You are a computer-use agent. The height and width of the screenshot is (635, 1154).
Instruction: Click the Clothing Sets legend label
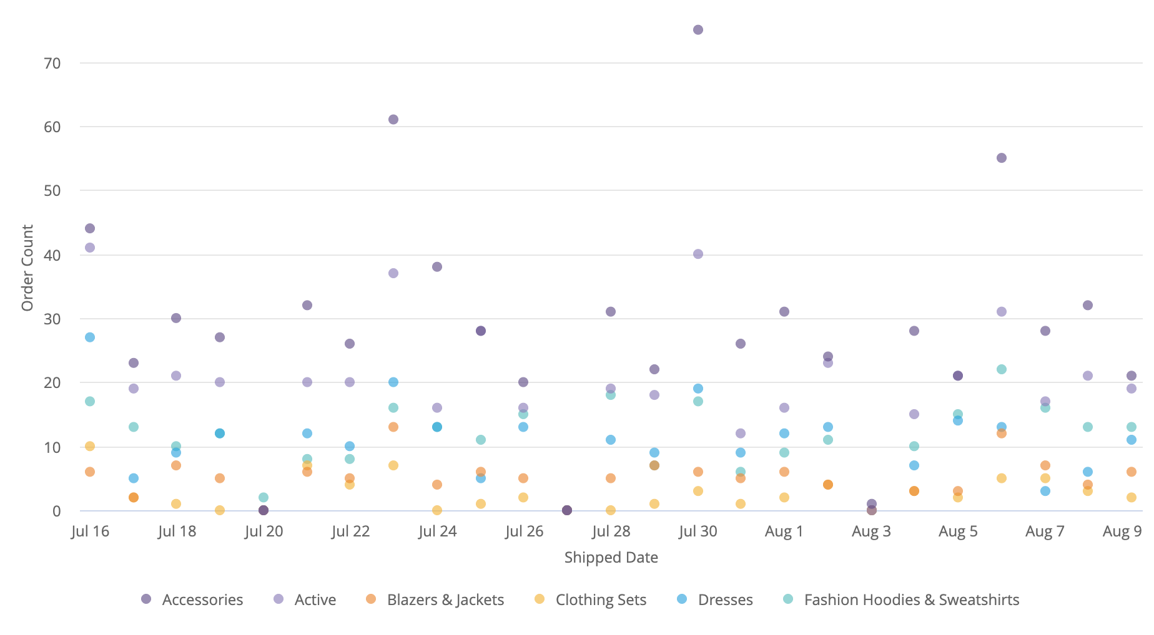point(601,599)
